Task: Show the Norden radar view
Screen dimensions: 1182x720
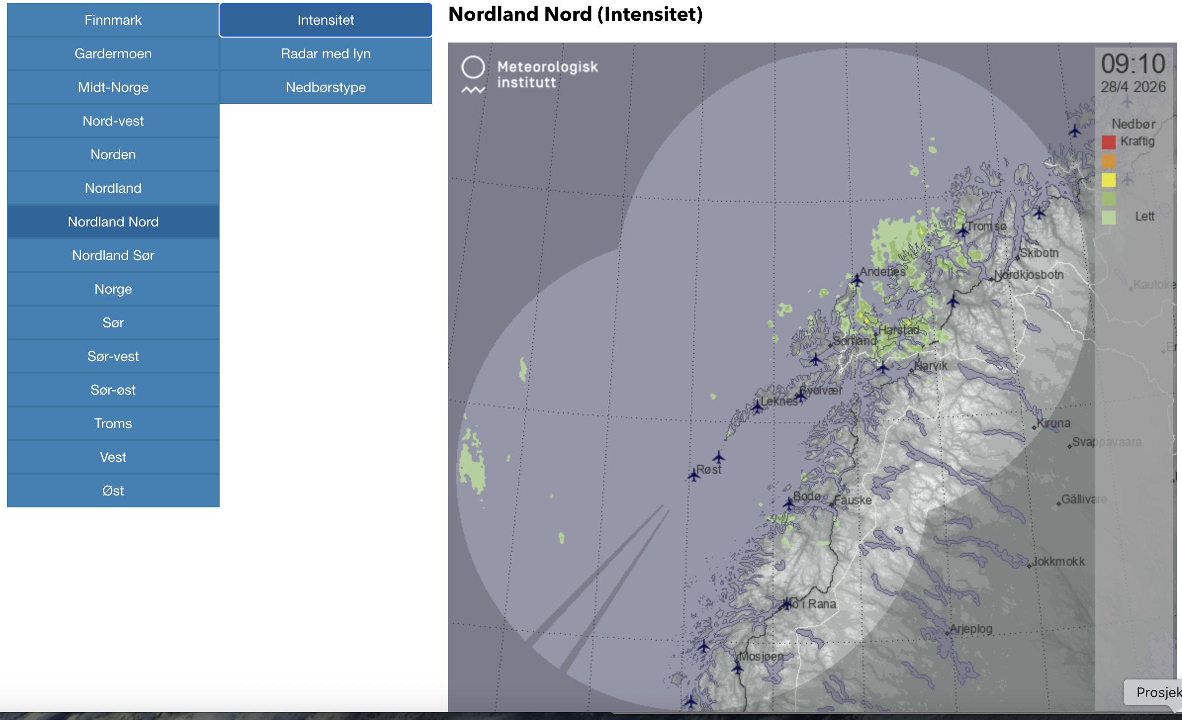Action: click(113, 154)
